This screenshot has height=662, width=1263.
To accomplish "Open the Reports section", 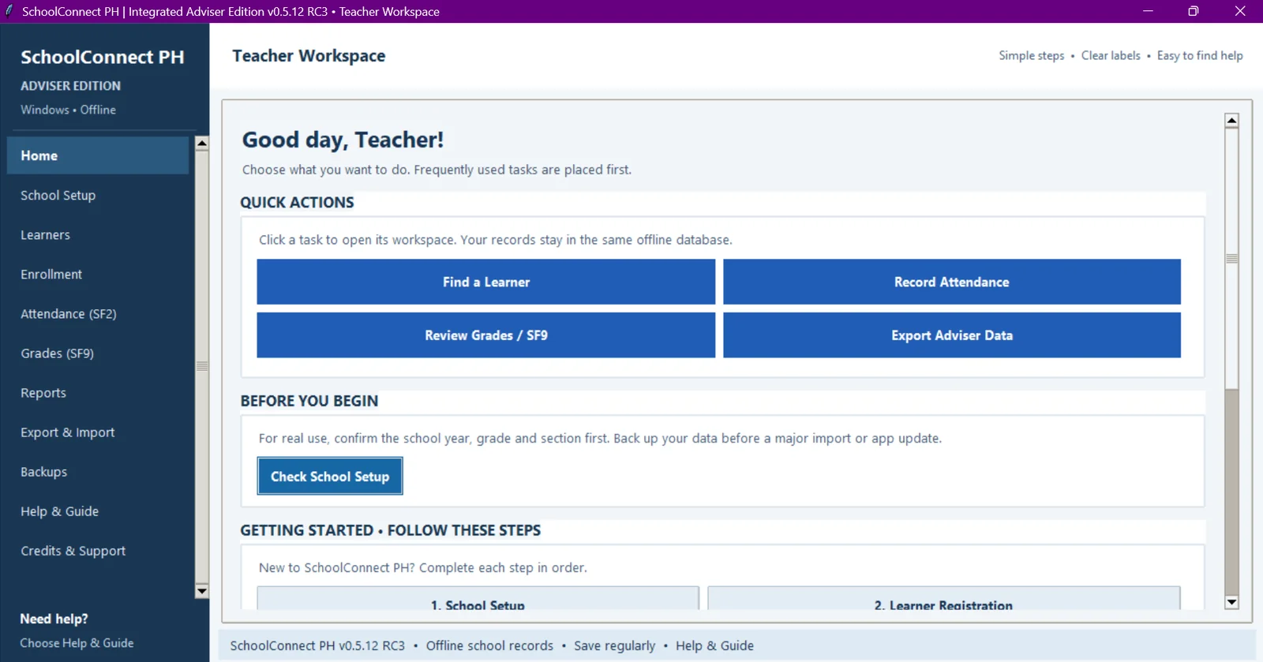I will tap(98, 392).
